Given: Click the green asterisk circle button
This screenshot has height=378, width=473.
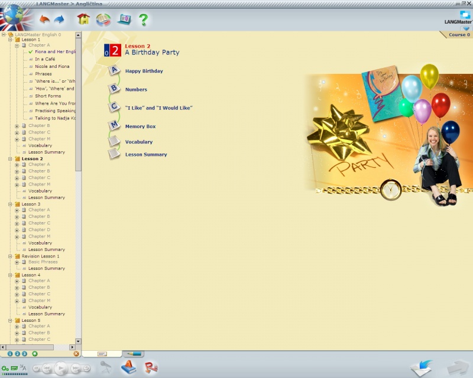Looking at the screenshot, I should coord(35,354).
